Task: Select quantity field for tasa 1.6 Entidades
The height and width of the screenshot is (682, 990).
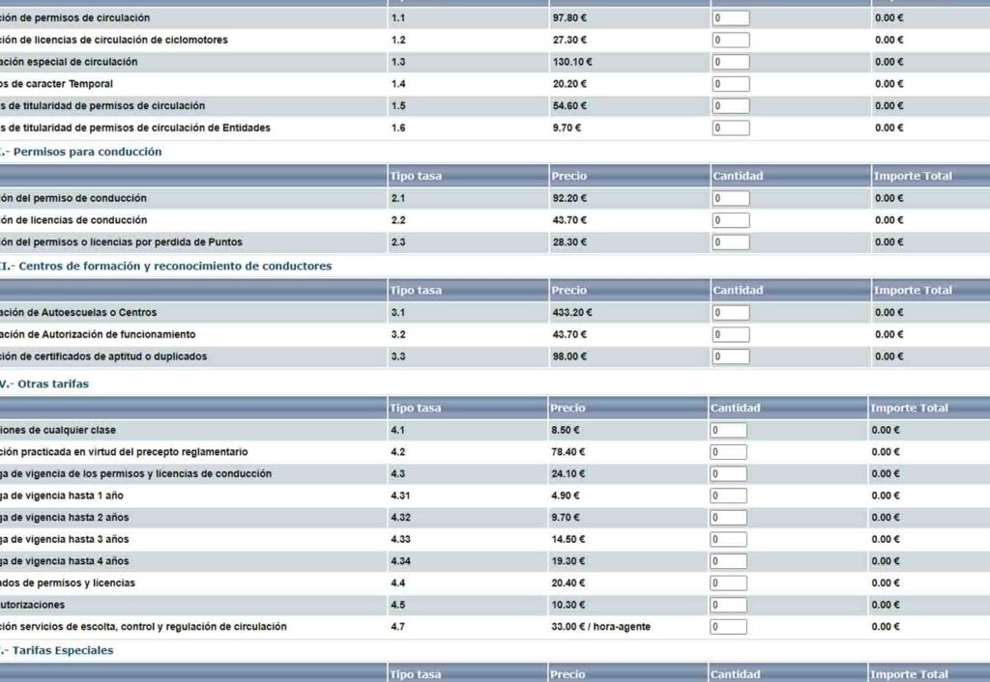Action: coord(731,128)
